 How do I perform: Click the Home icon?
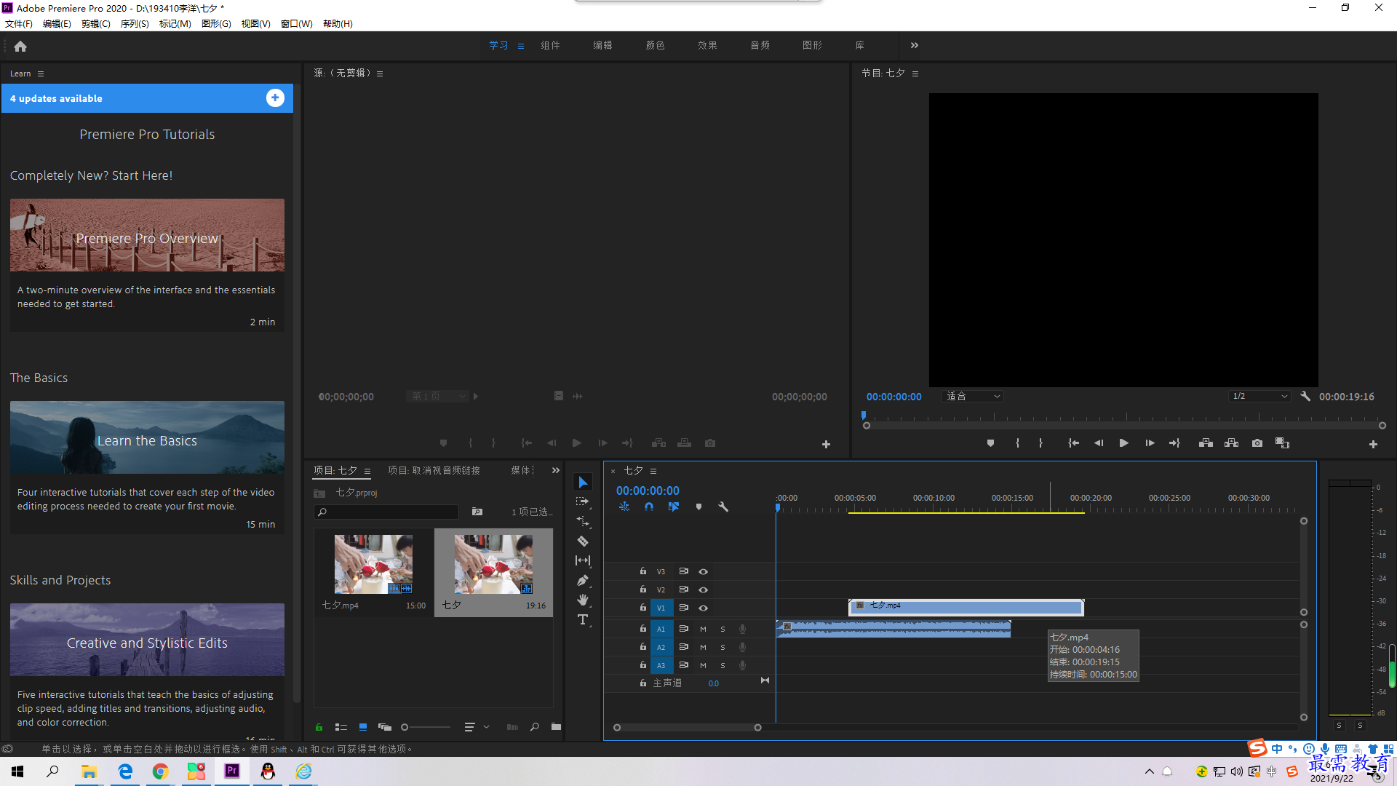click(x=20, y=46)
